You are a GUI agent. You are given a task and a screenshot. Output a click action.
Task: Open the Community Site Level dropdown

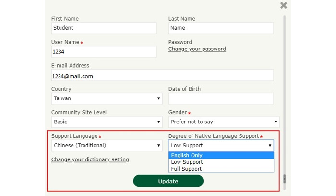(x=107, y=122)
